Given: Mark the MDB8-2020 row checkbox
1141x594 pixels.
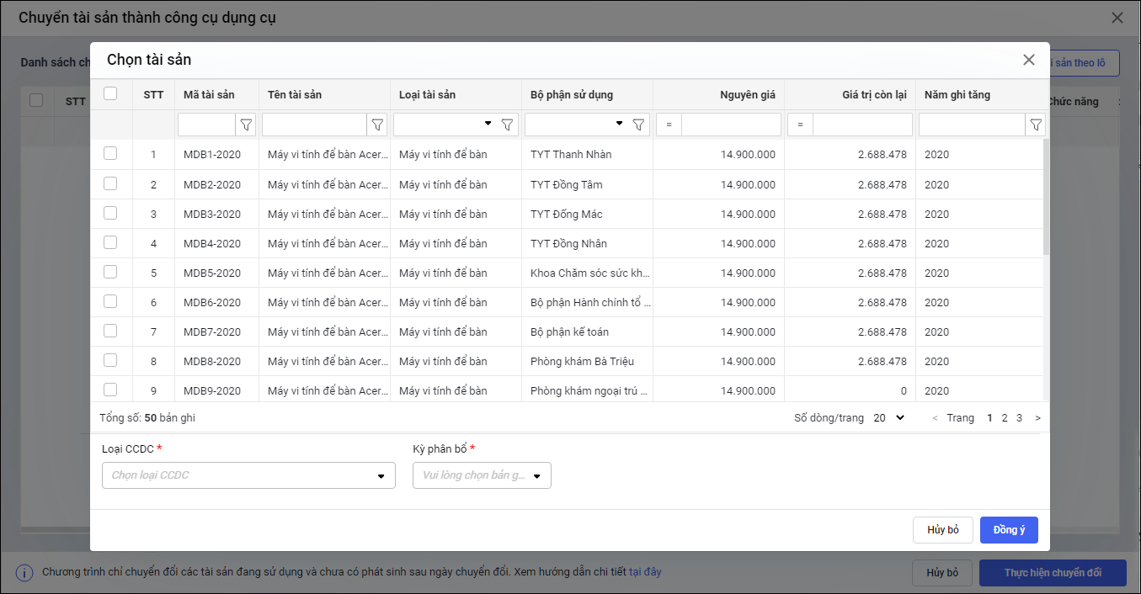Looking at the screenshot, I should tap(110, 360).
